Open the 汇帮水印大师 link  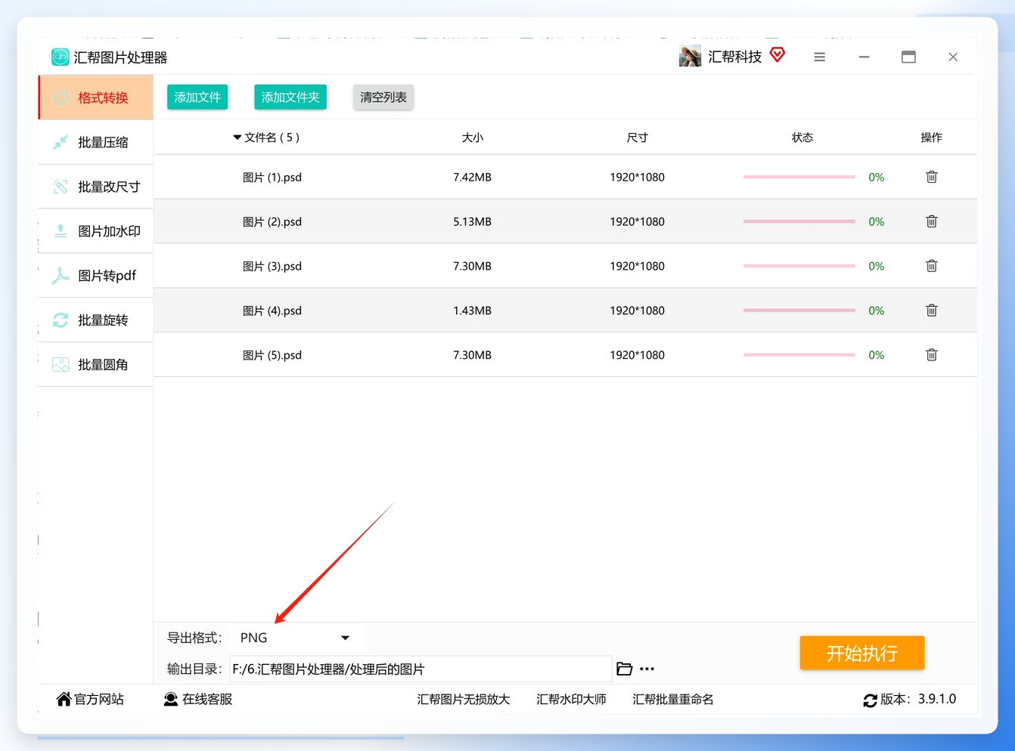571,700
